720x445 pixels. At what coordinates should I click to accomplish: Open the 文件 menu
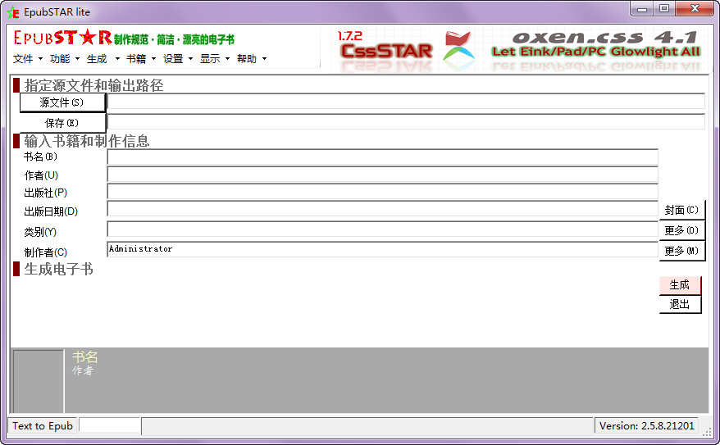[x=23, y=59]
